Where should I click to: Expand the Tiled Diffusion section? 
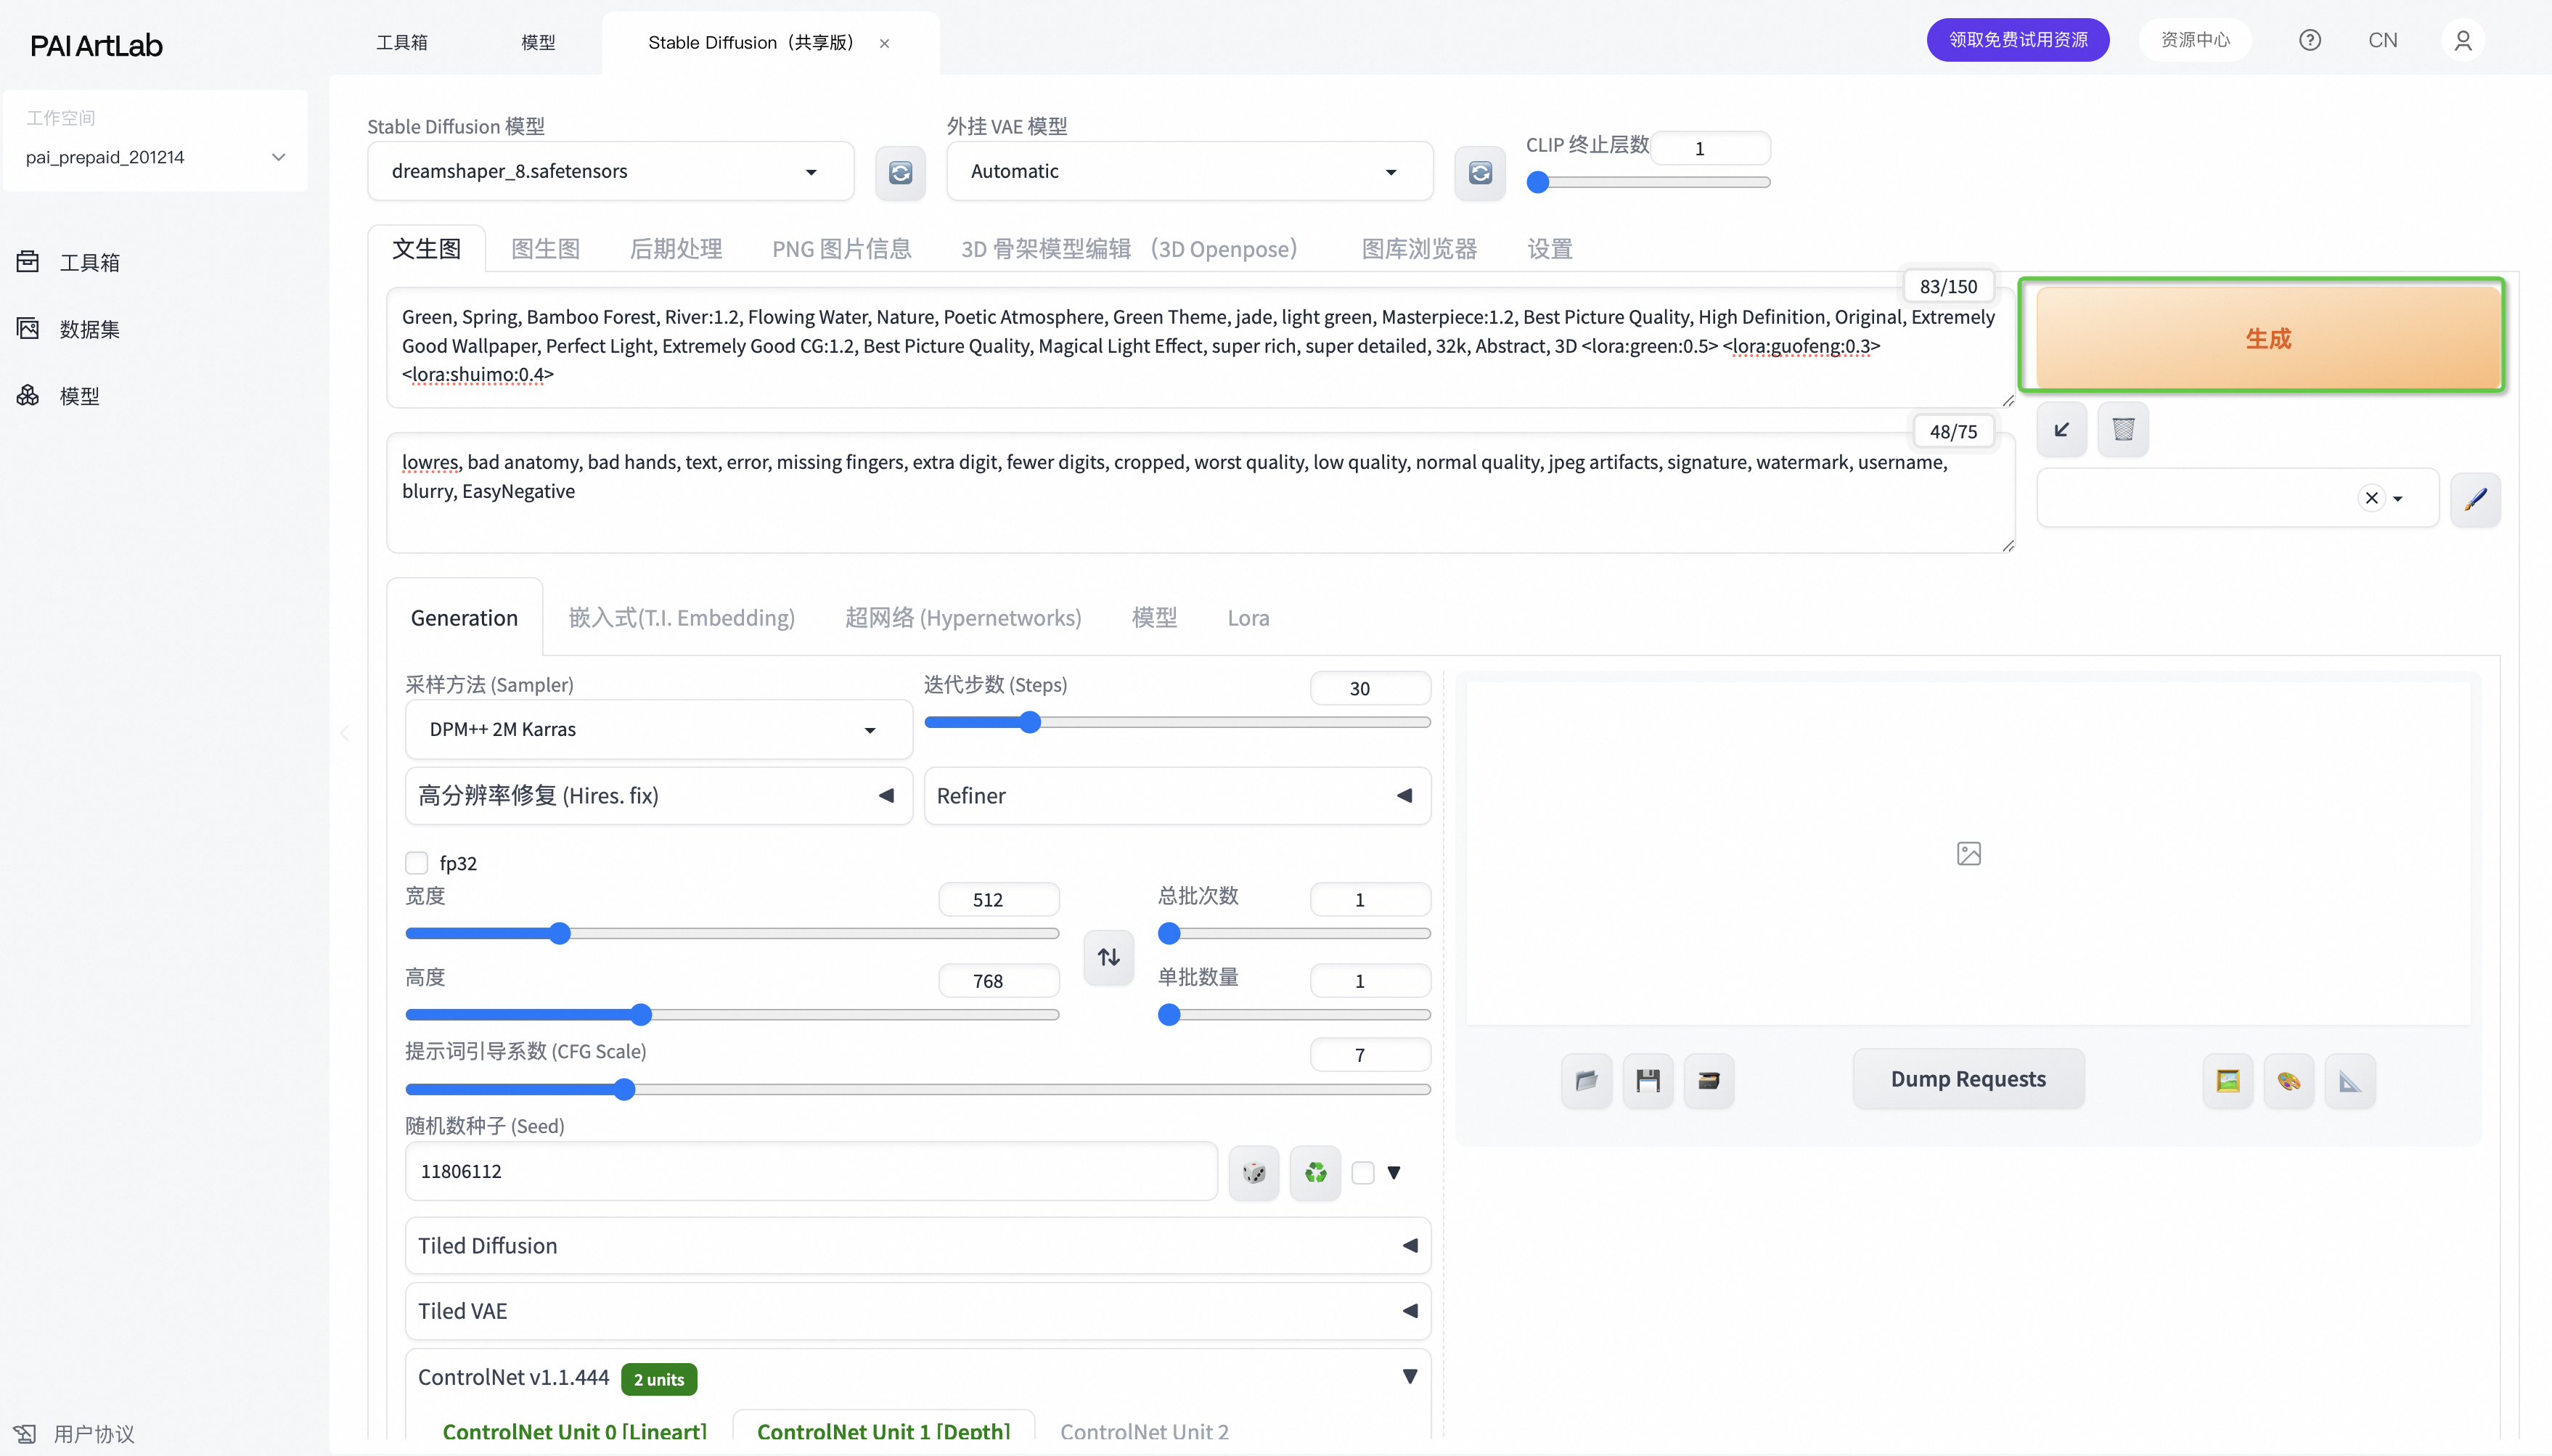click(916, 1245)
